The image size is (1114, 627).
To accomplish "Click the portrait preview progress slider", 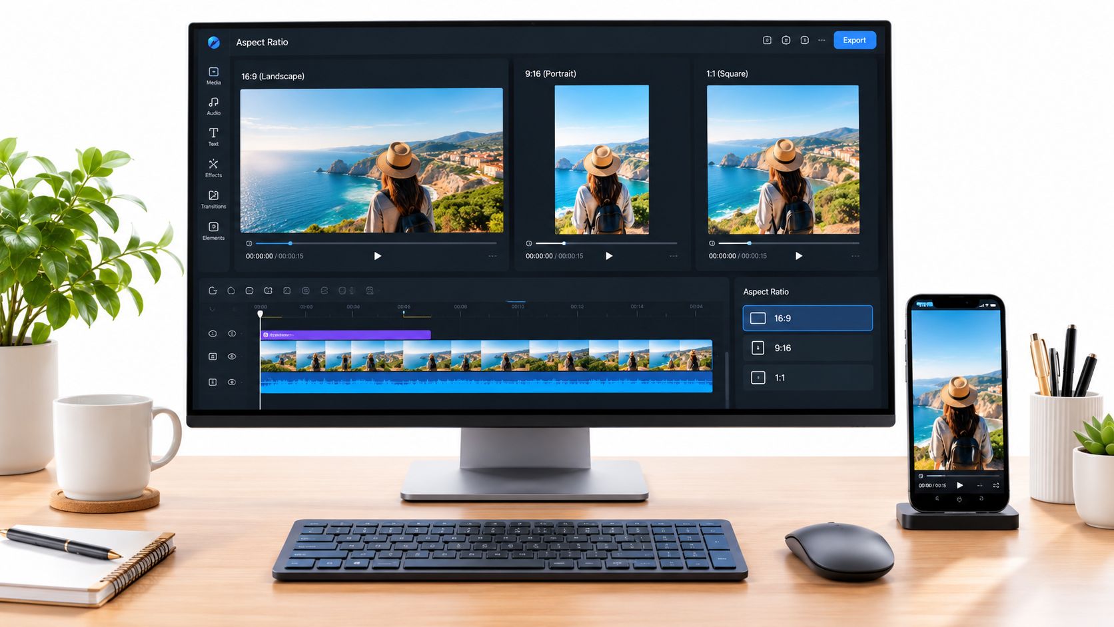I will click(x=606, y=243).
